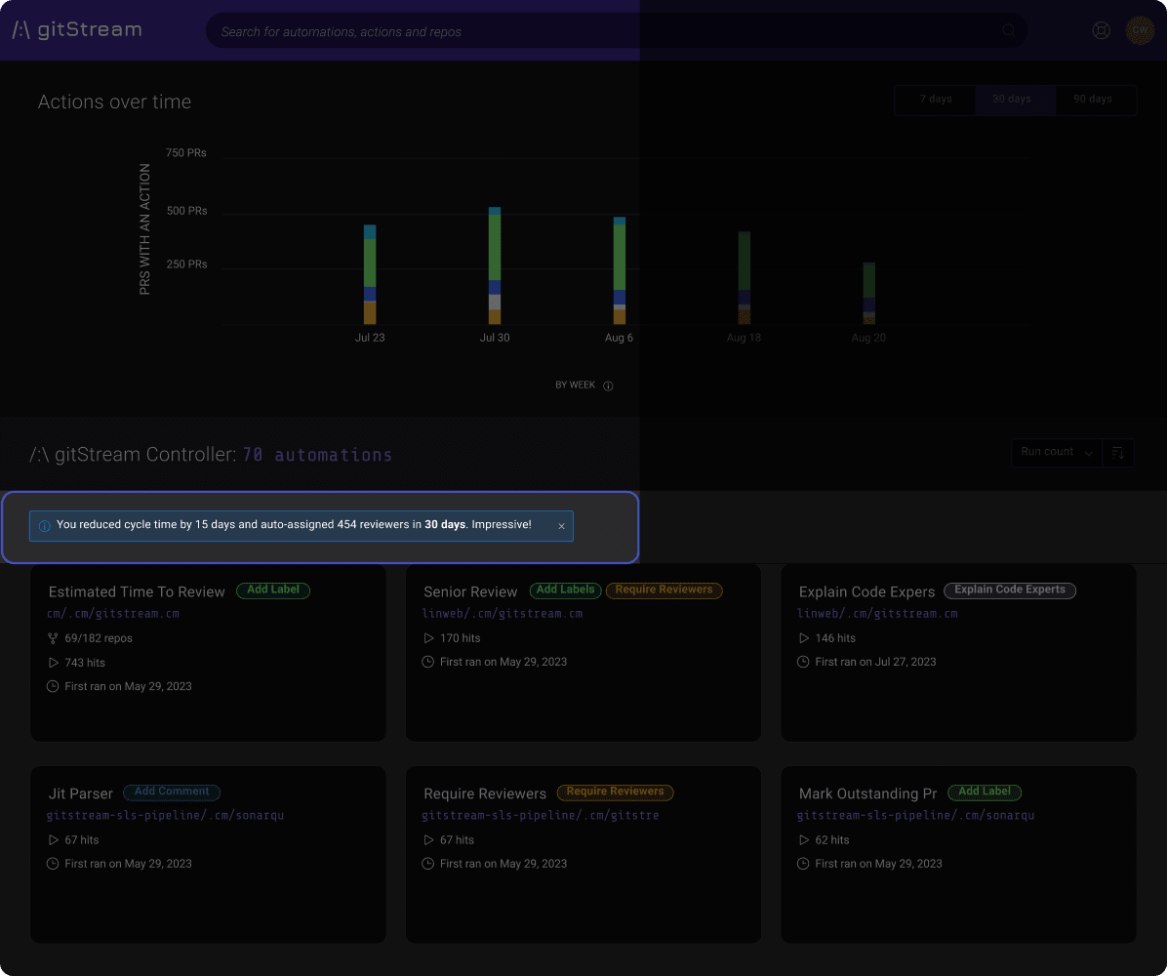Screen dimensions: 1168x976
Task: Select the 30 days time range
Action: pos(1012,99)
